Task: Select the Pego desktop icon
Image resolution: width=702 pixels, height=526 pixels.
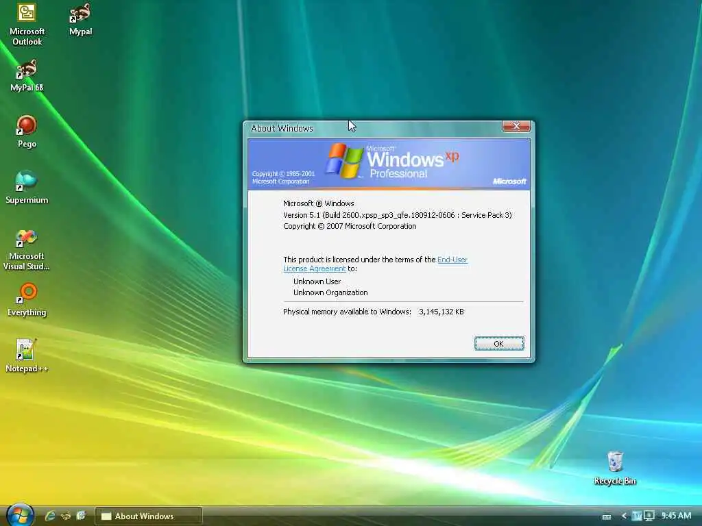Action: point(27,132)
